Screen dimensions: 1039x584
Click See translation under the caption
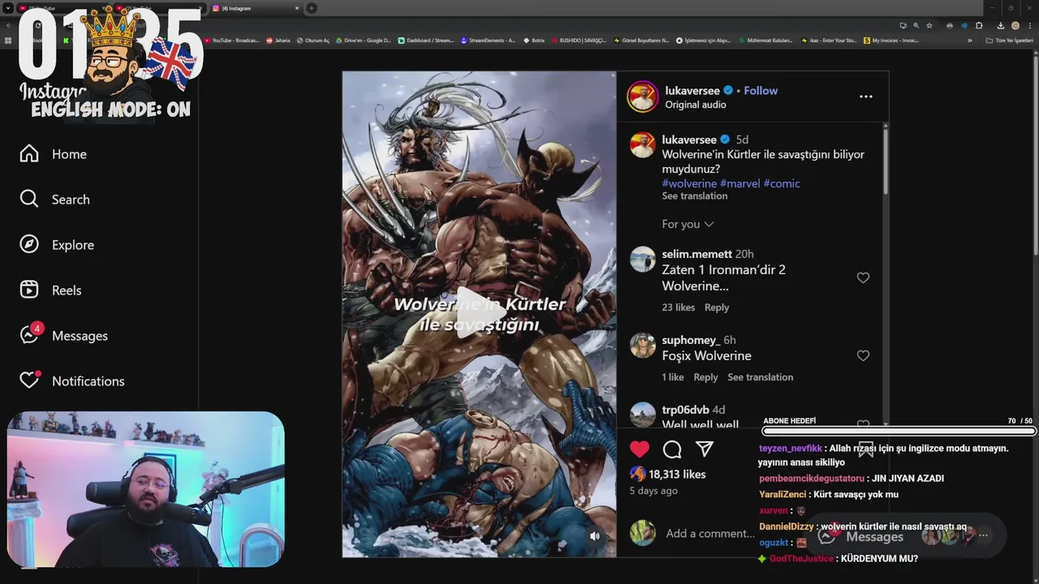point(694,196)
